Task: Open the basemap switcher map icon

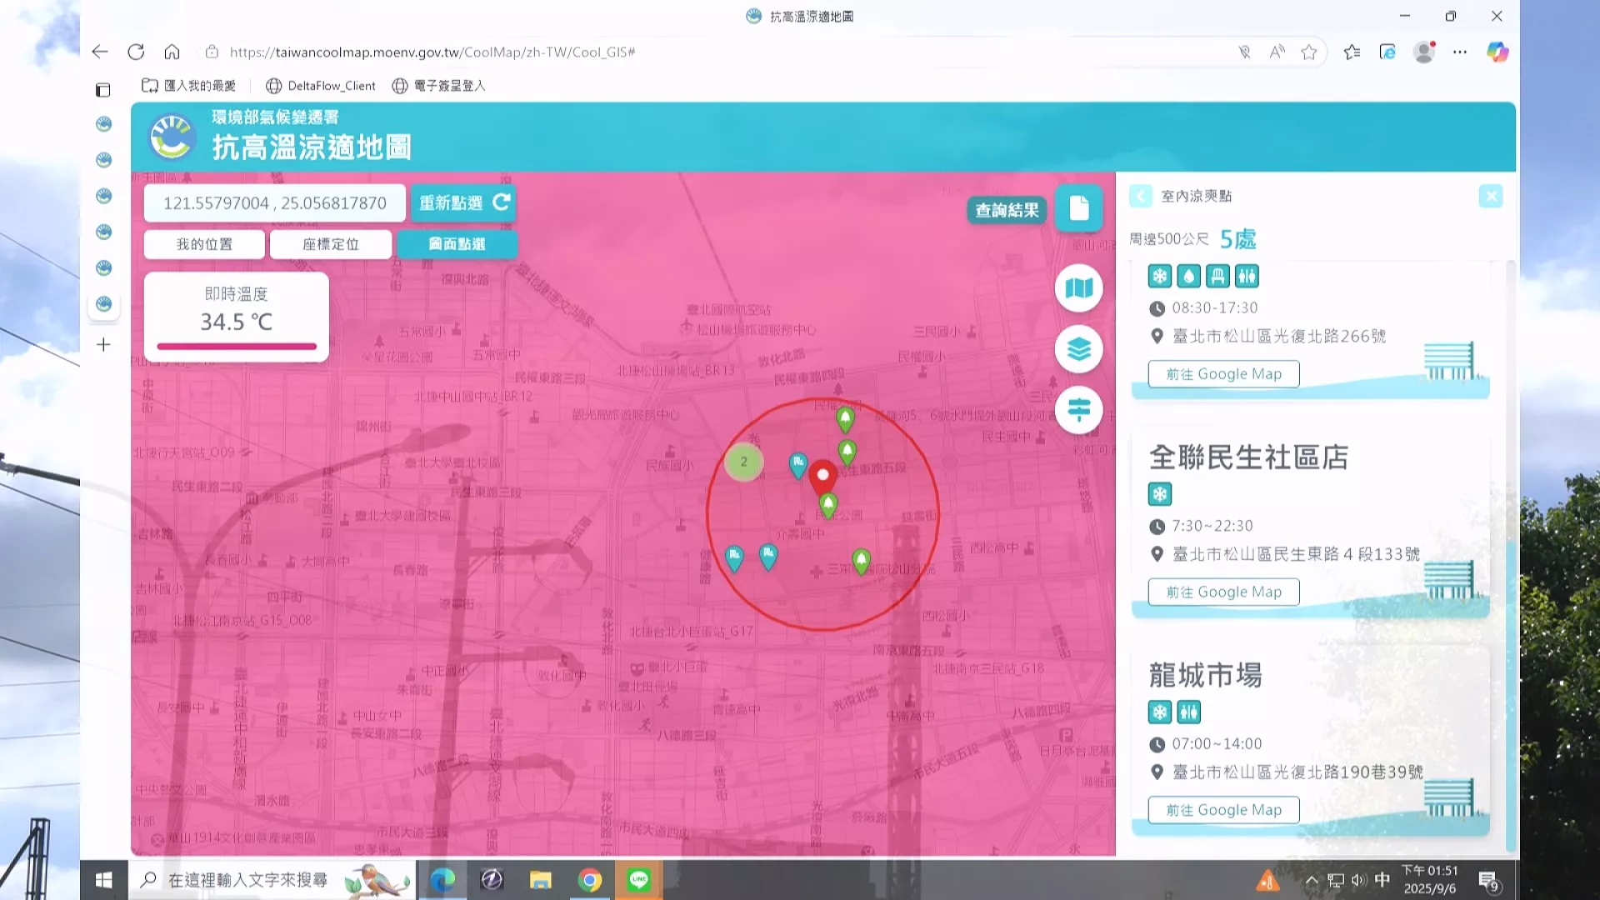Action: (x=1078, y=288)
